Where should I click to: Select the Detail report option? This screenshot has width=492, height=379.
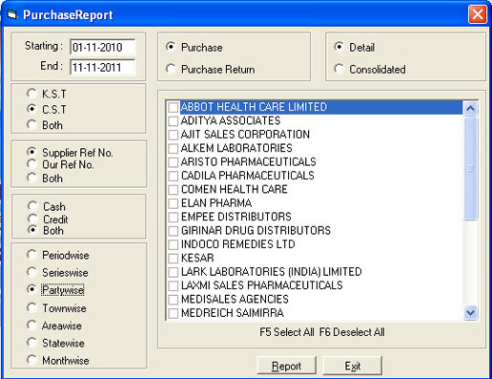click(338, 47)
